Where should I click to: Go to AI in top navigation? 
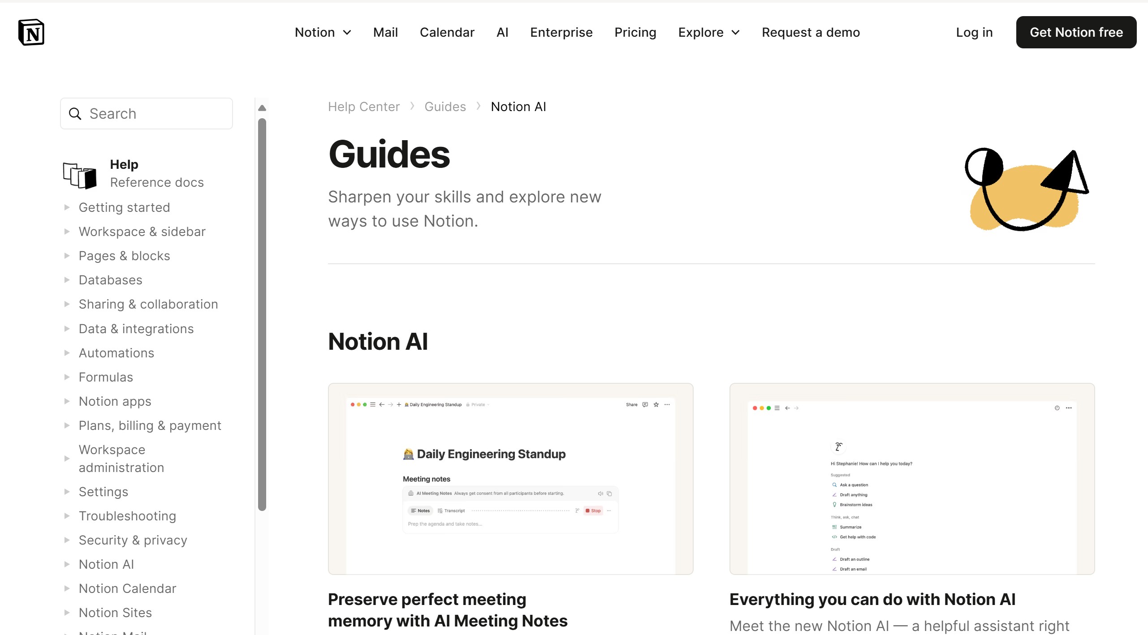click(x=502, y=32)
